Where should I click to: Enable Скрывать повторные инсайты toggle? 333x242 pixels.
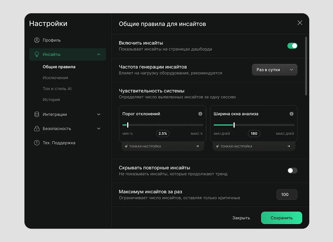292,171
